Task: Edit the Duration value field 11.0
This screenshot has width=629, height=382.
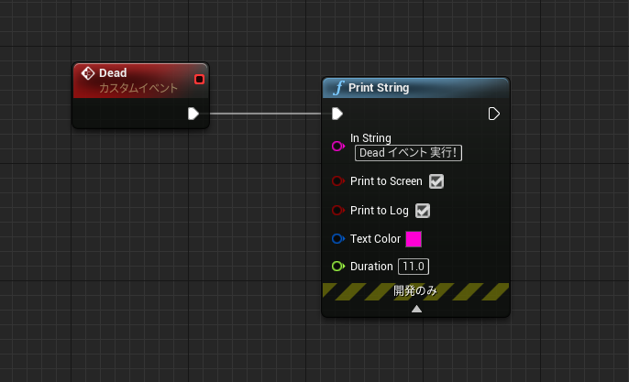Action: (414, 267)
